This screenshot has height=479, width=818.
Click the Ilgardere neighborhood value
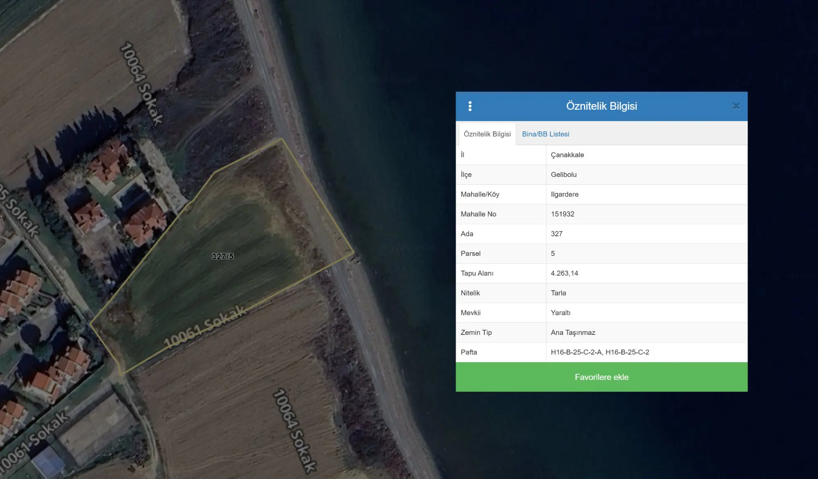(x=564, y=194)
